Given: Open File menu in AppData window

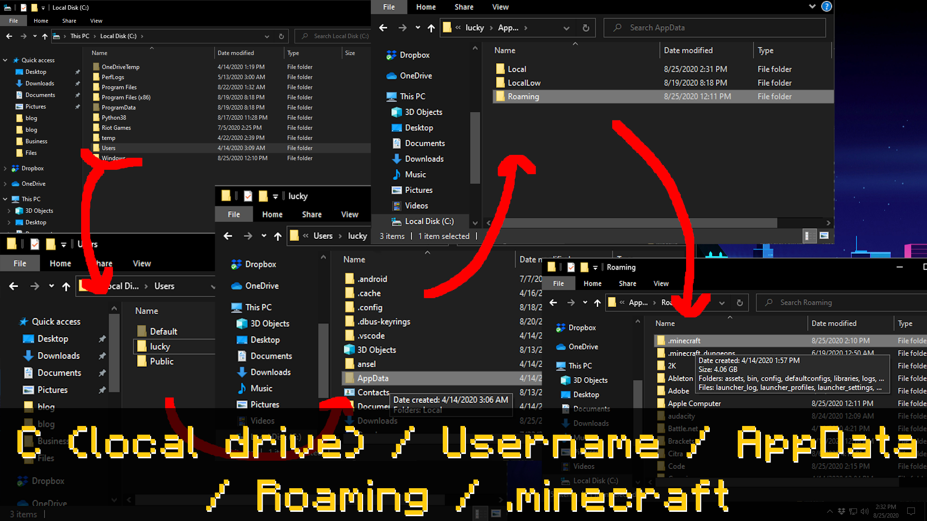Looking at the screenshot, I should tap(389, 7).
